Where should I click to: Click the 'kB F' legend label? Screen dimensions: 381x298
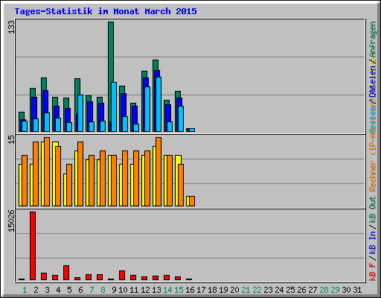[373, 272]
